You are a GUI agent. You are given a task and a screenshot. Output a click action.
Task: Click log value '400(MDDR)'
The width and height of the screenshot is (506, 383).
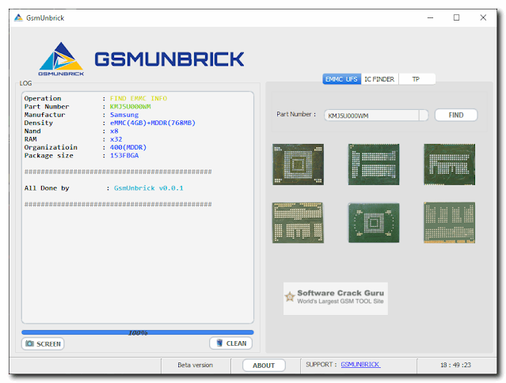tap(128, 147)
